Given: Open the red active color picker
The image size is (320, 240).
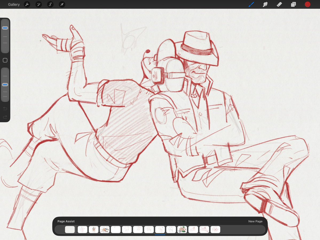Looking at the screenshot, I should tap(307, 4).
